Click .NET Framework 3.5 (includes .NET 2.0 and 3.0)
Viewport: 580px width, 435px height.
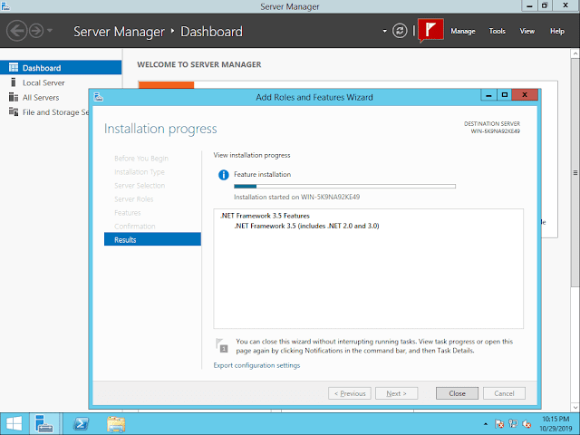coord(306,226)
